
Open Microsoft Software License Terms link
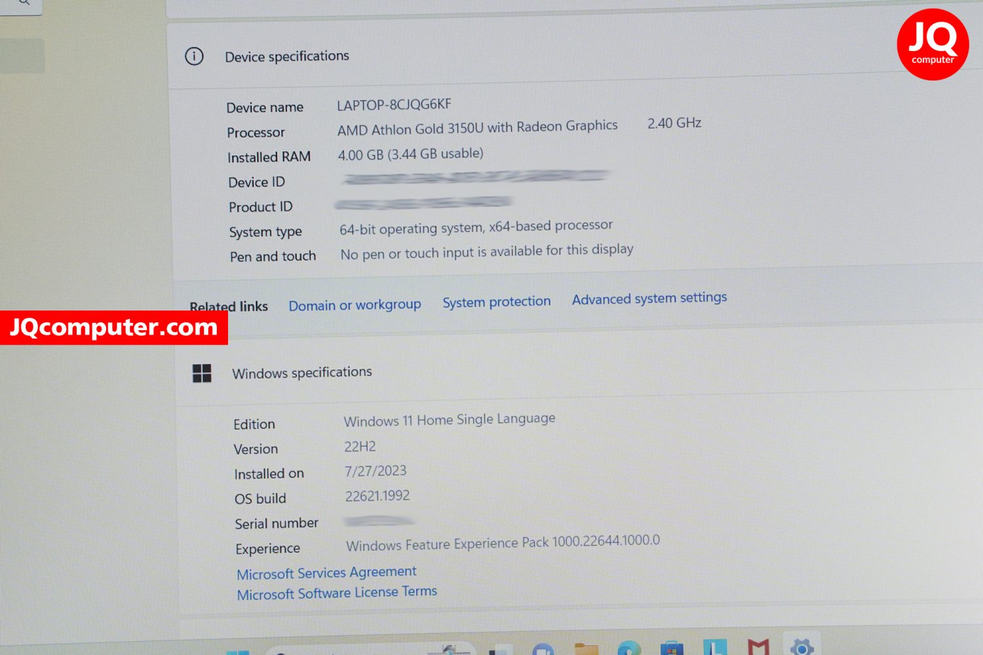(x=337, y=593)
